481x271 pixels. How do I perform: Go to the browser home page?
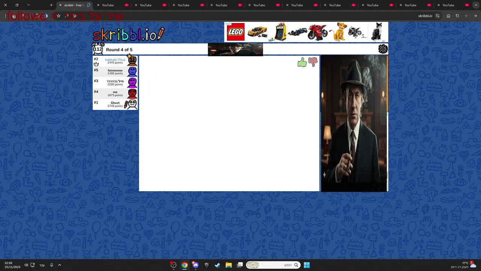pyautogui.click(x=448, y=16)
